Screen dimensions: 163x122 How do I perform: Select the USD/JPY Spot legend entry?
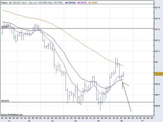[x=19, y=3]
